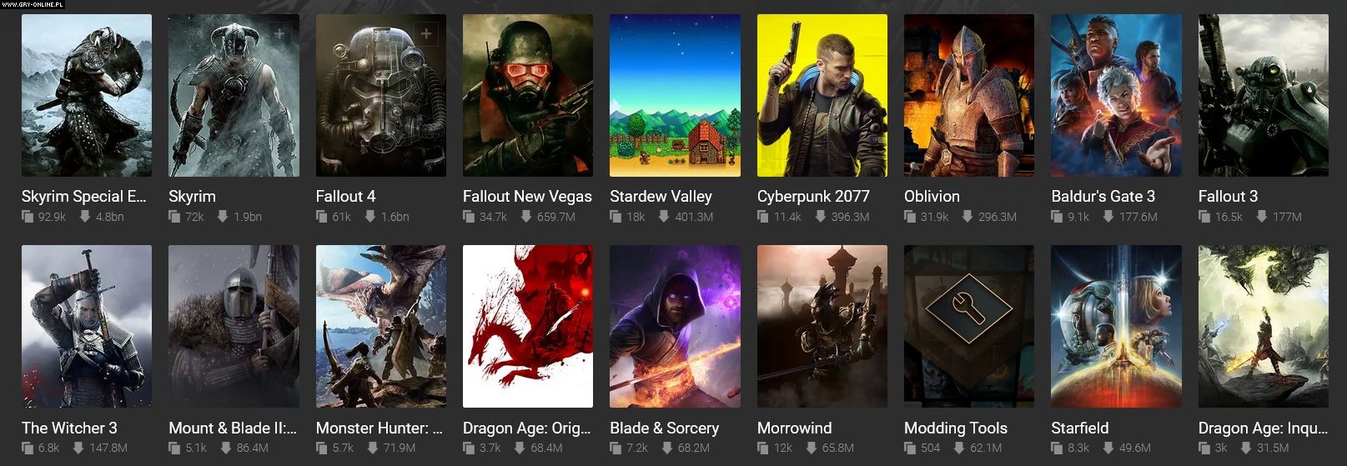Click download icon under Cyberpunk 2077
Viewport: 1347px width, 466px height.
[x=820, y=217]
